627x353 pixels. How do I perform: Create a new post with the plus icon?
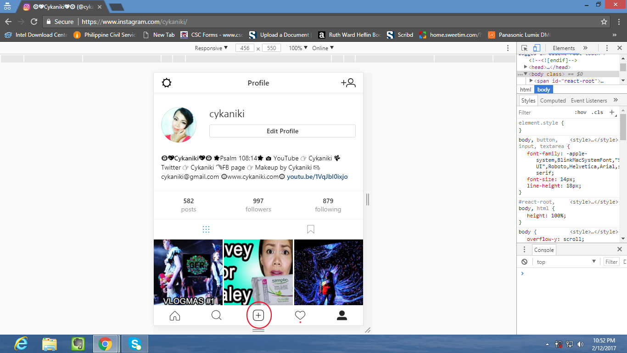(x=258, y=316)
